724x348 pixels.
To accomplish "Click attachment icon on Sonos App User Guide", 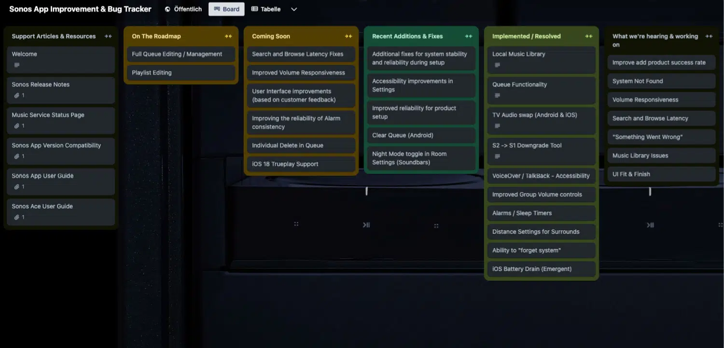I will pos(17,187).
